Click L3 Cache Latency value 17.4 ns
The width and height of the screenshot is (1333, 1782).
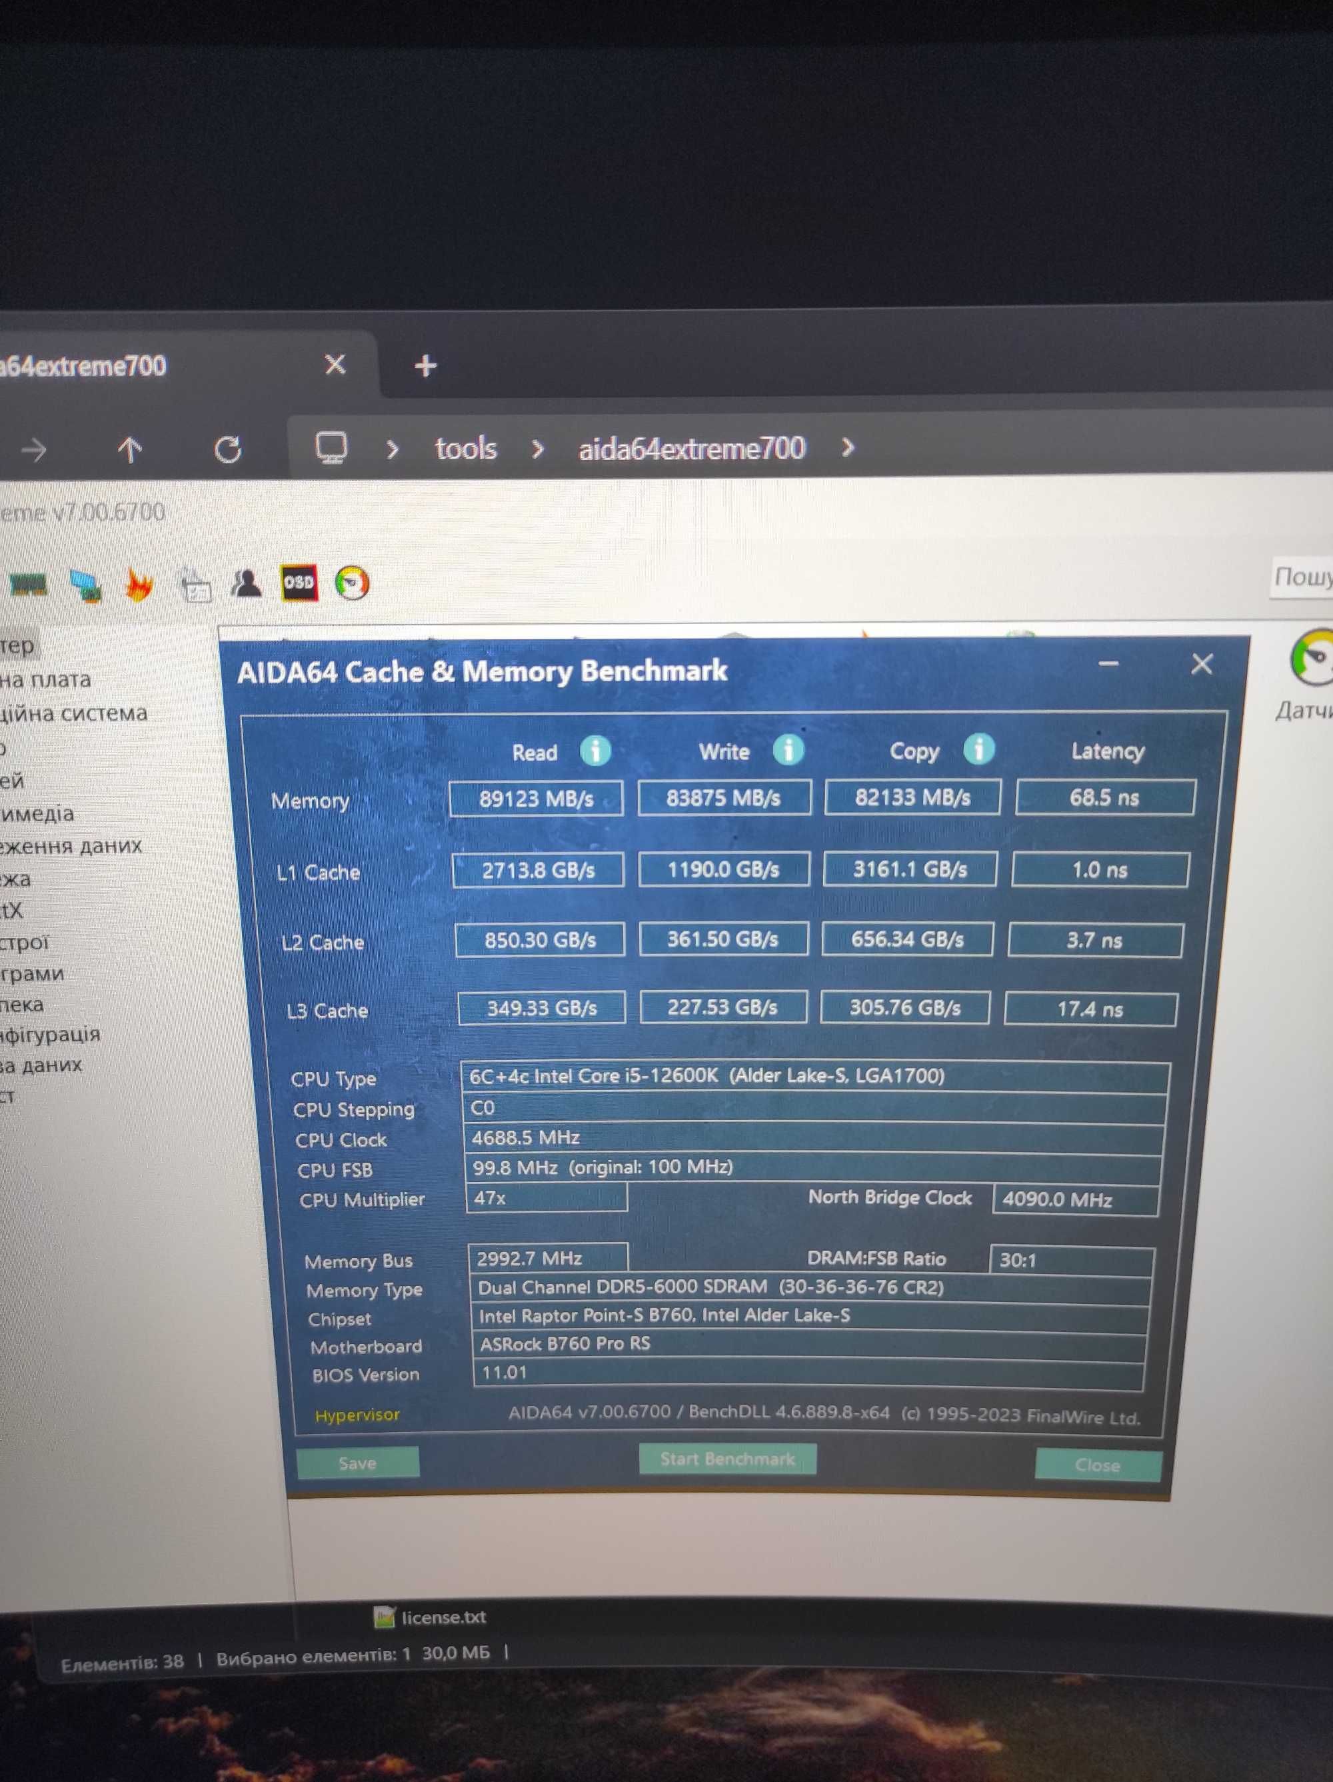click(1090, 1009)
